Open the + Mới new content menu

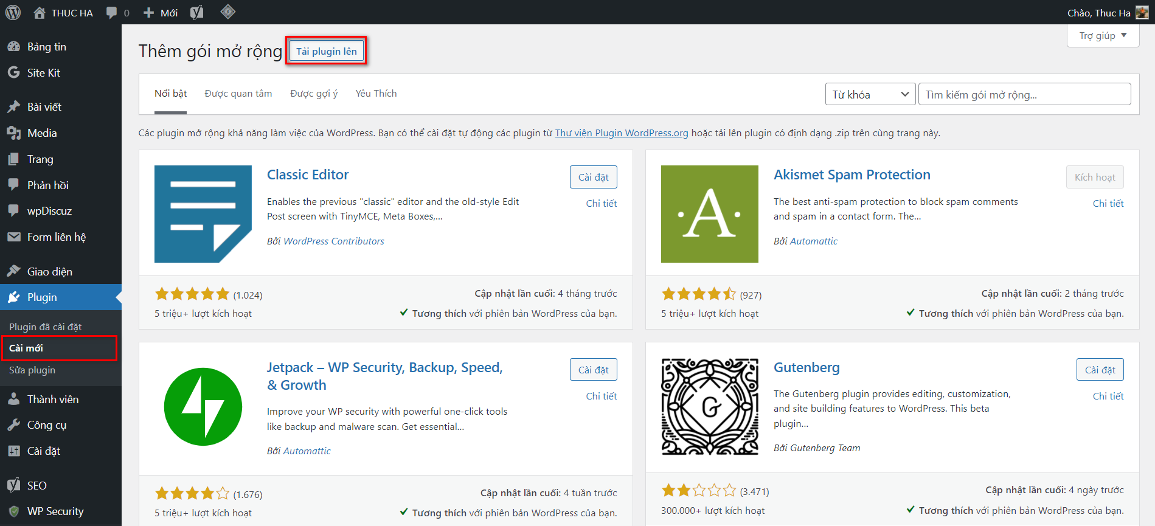[x=161, y=13]
